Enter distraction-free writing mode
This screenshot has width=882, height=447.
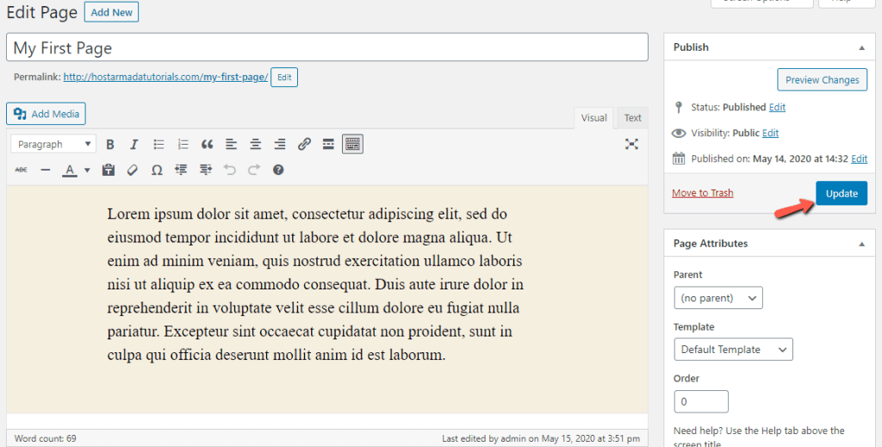[x=631, y=145]
